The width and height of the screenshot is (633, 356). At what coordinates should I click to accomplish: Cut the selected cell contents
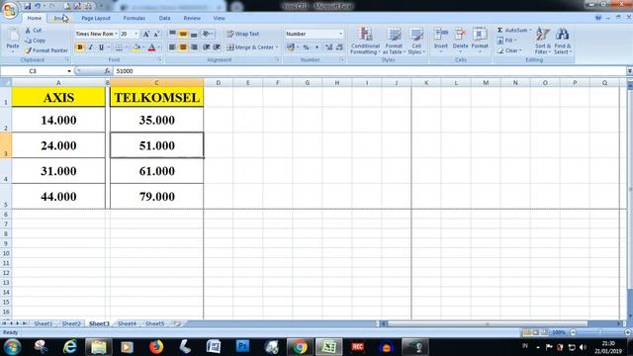pos(33,31)
